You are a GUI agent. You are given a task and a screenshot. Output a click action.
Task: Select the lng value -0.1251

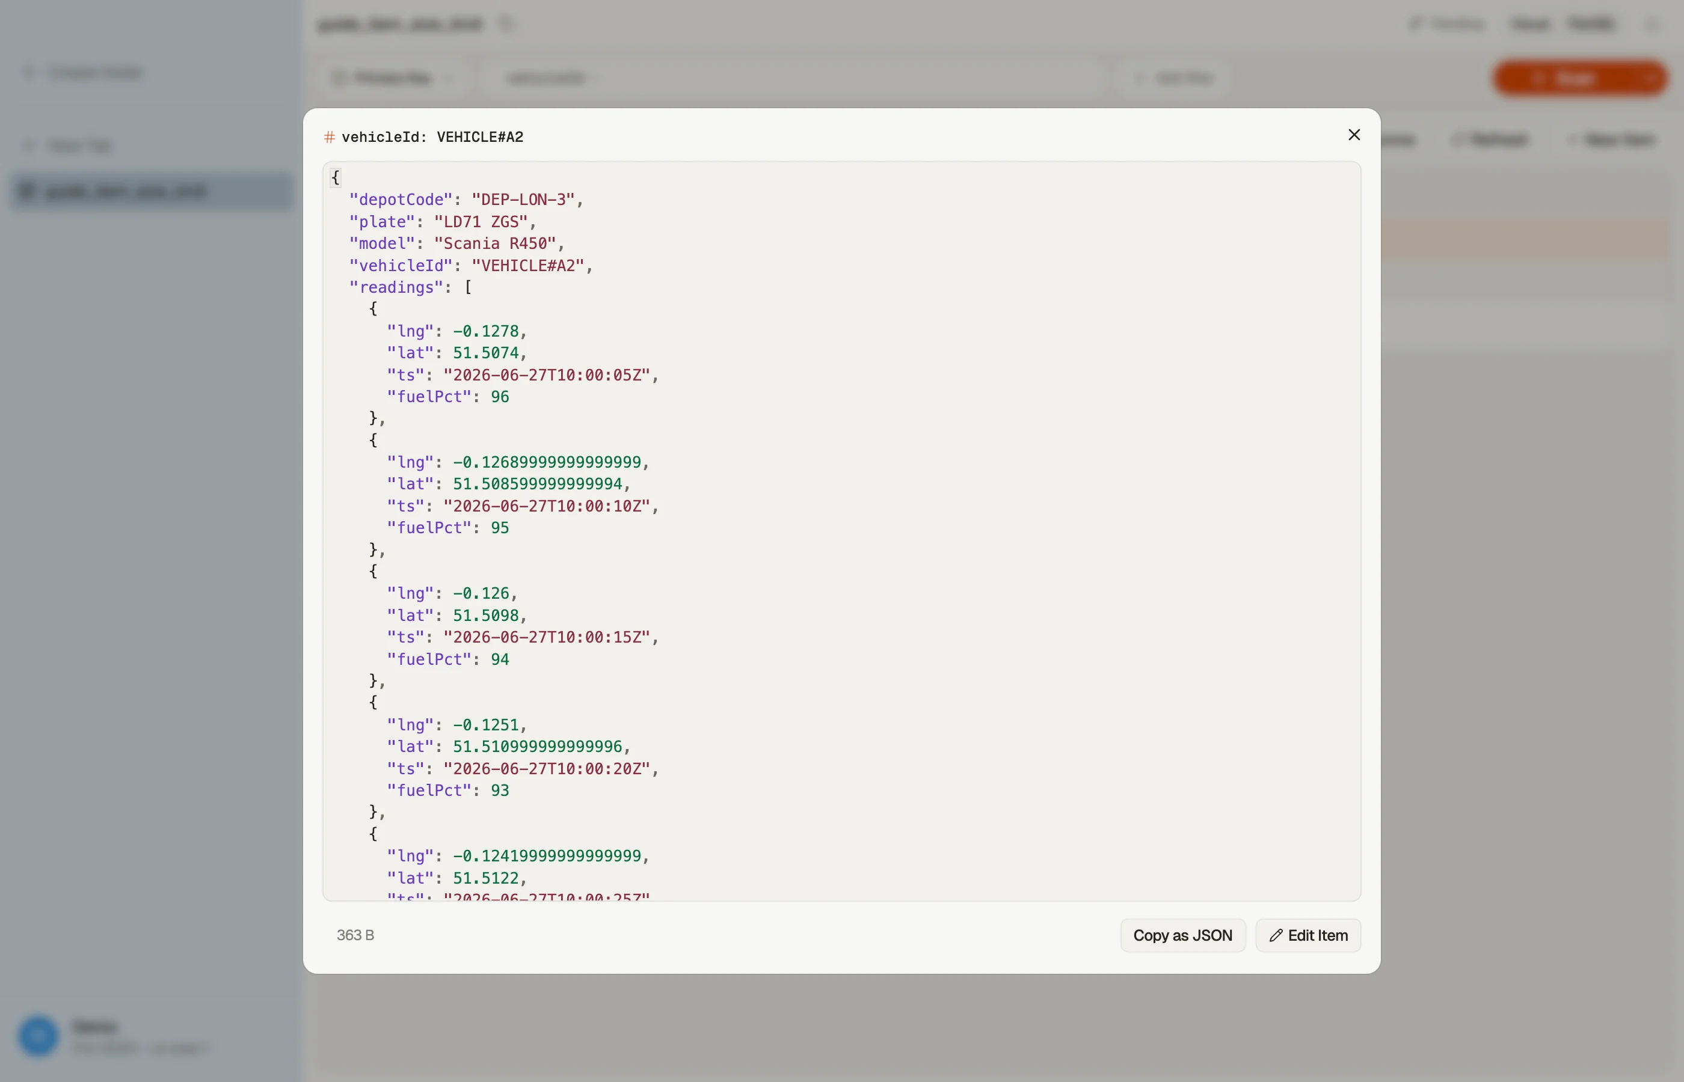point(486,725)
